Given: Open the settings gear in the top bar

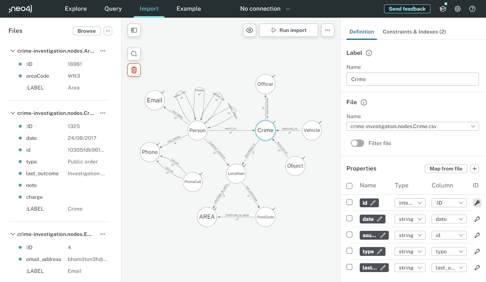Looking at the screenshot, I should [x=457, y=8].
